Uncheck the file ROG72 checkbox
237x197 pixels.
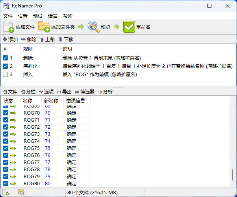[6, 127]
